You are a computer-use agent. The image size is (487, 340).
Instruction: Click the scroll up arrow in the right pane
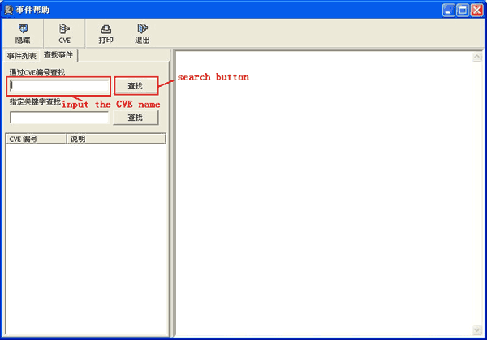(477, 58)
